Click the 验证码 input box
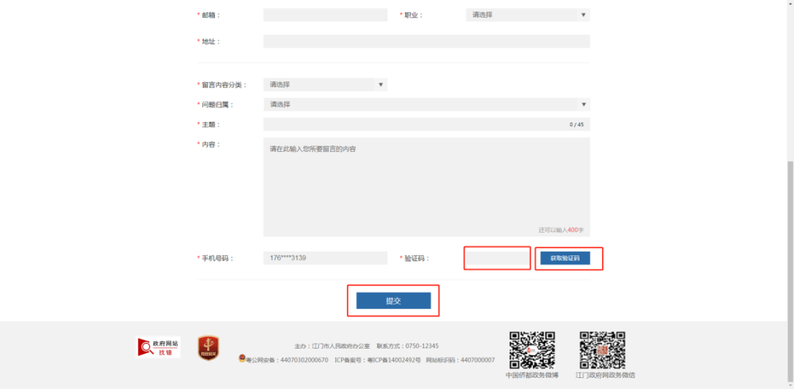This screenshot has height=389, width=794. tap(498, 258)
